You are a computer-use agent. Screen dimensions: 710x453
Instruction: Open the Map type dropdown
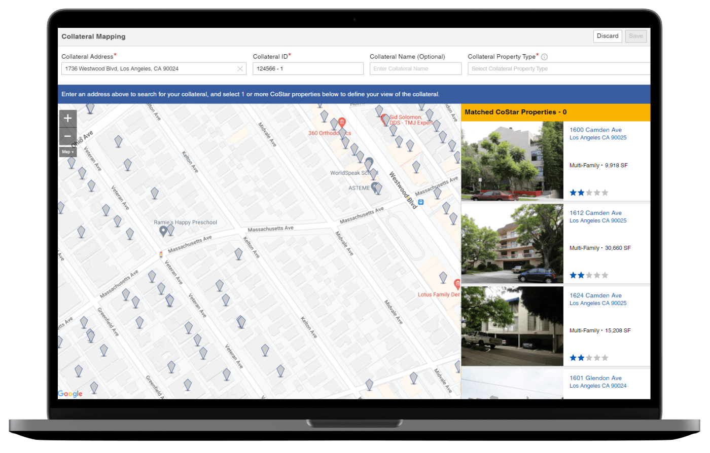(x=67, y=152)
